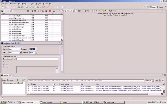This screenshot has height=104, width=167.
Task: Save the LogCat log floppy icon
Action: click(157, 81)
